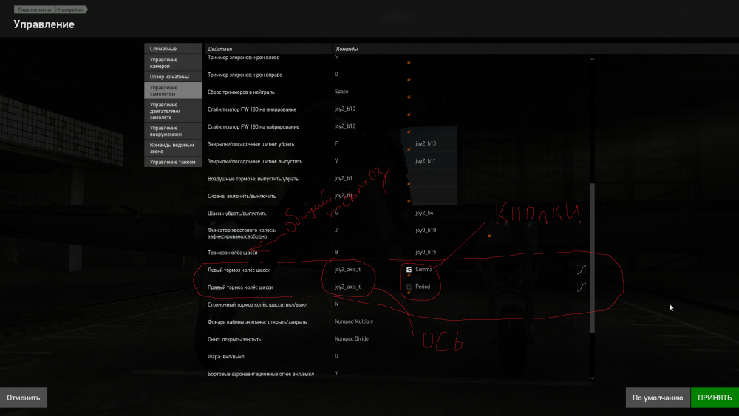The width and height of the screenshot is (739, 416).
Task: Select the Служебные category
Action: tap(173, 49)
